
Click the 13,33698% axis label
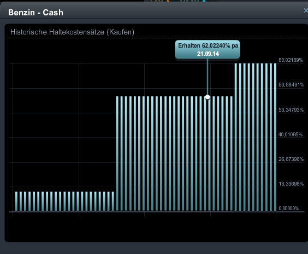click(291, 184)
